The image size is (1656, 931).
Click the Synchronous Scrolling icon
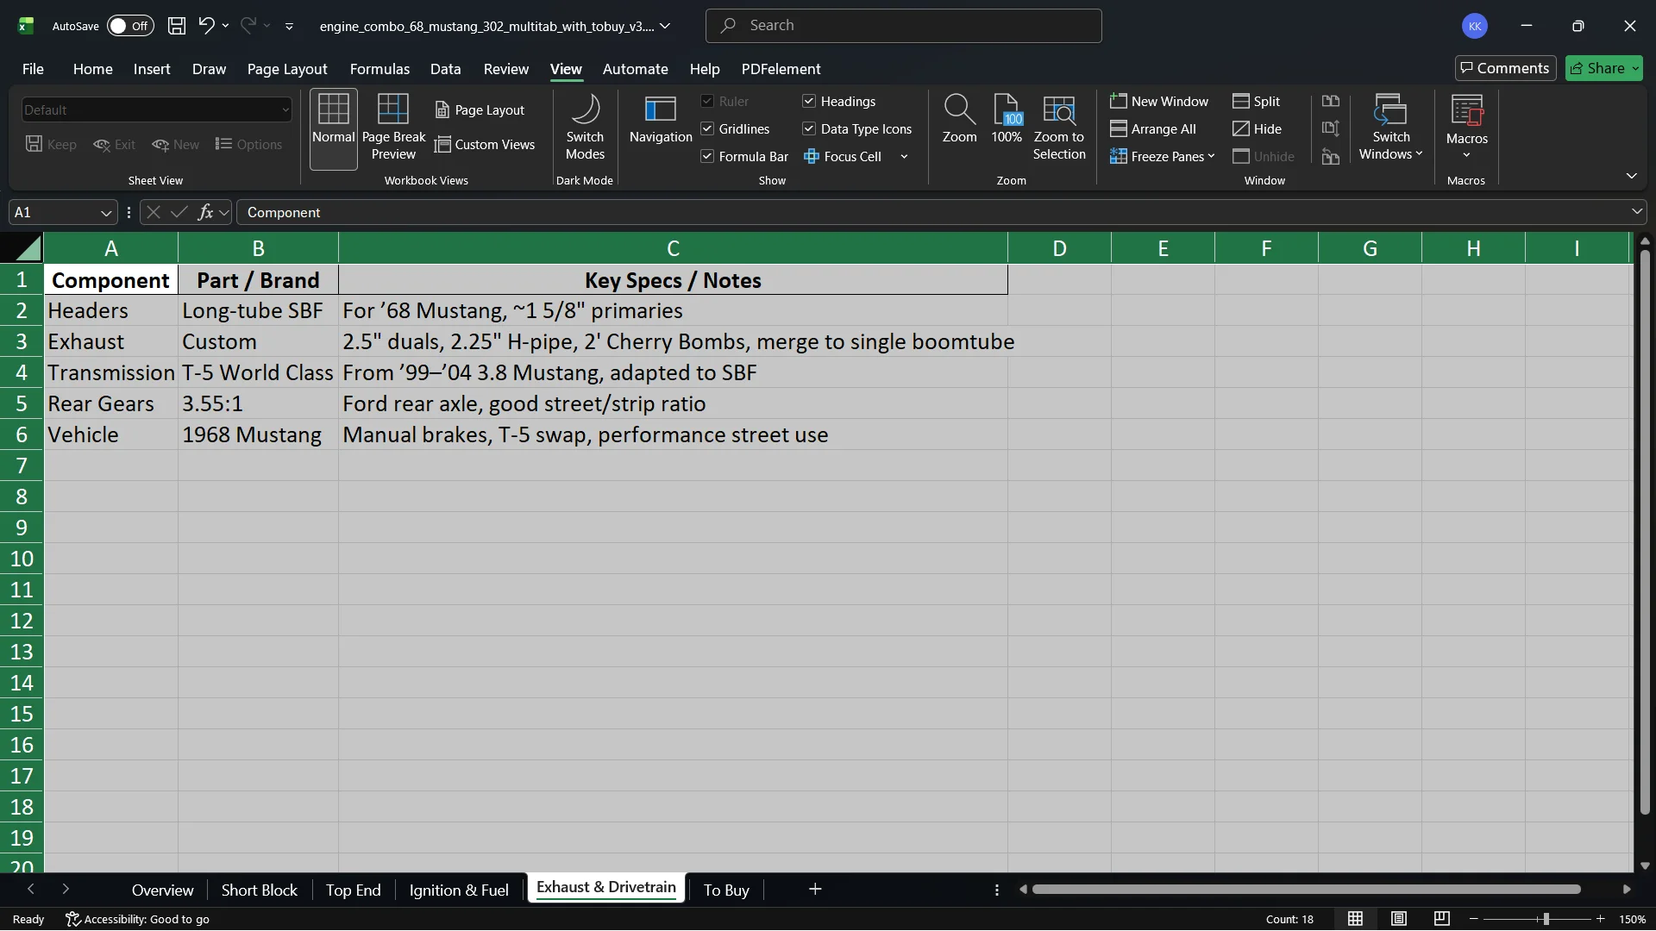[1331, 129]
